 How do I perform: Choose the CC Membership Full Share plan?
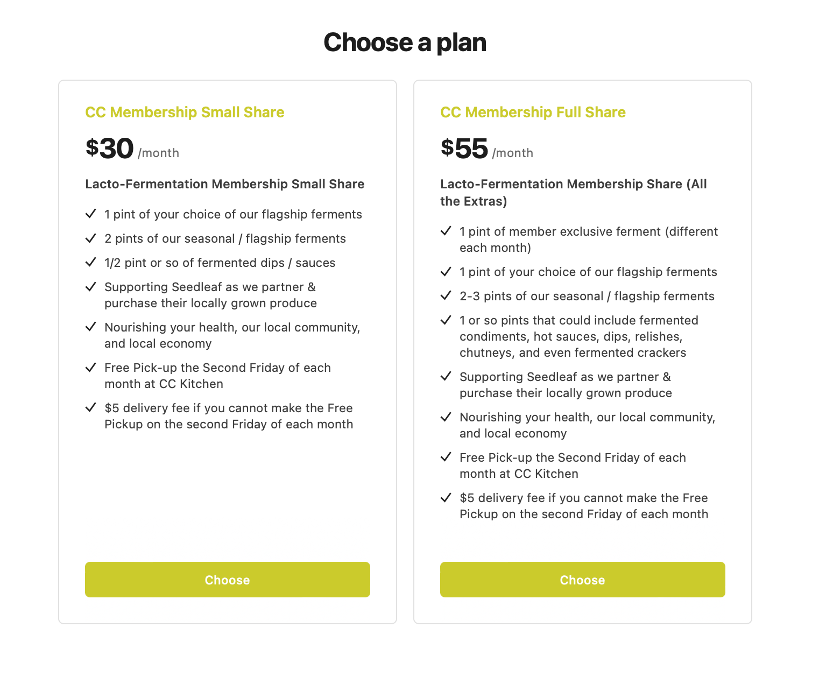582,580
